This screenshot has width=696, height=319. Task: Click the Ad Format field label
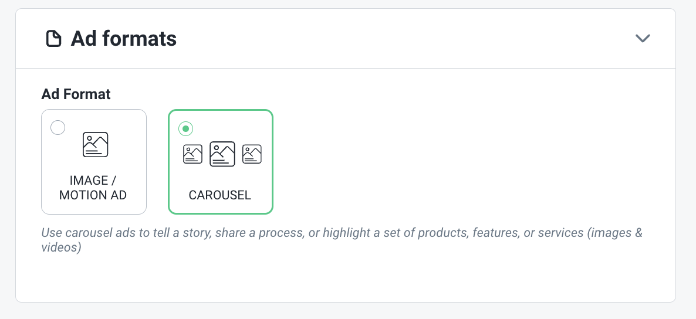pyautogui.click(x=76, y=94)
